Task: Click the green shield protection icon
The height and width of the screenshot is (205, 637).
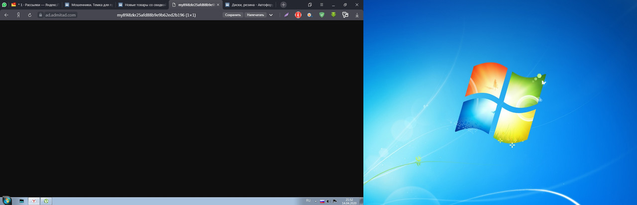Action: [x=321, y=15]
